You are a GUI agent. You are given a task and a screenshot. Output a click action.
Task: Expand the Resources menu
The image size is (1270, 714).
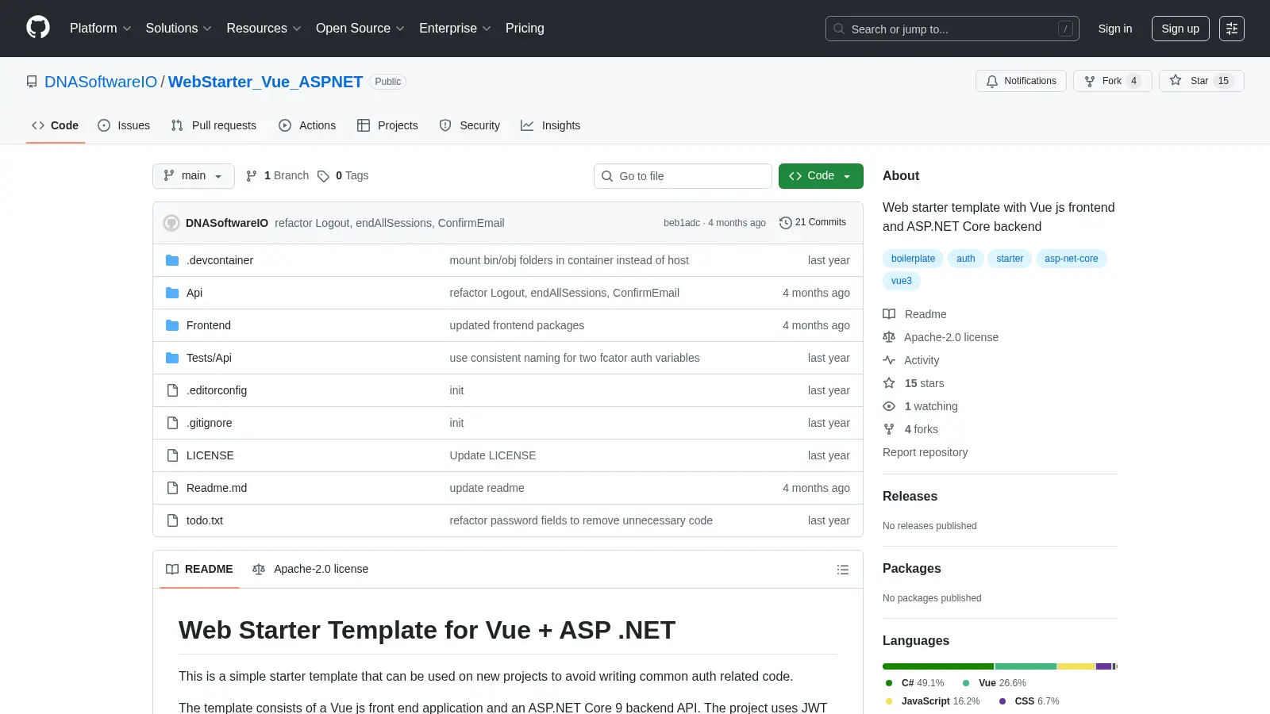[264, 29]
